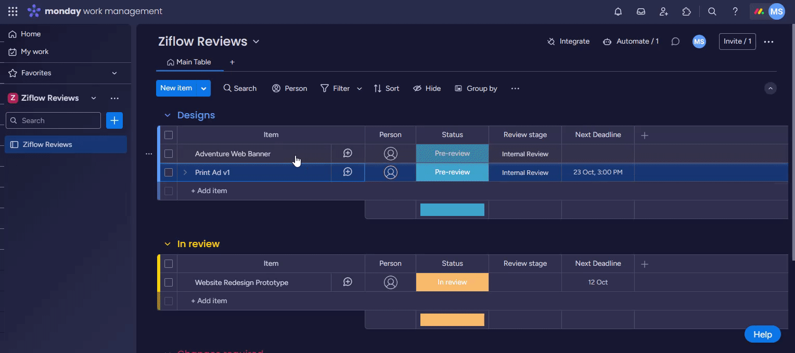This screenshot has width=795, height=353.
Task: Switch to the Main Table tab
Action: click(189, 62)
